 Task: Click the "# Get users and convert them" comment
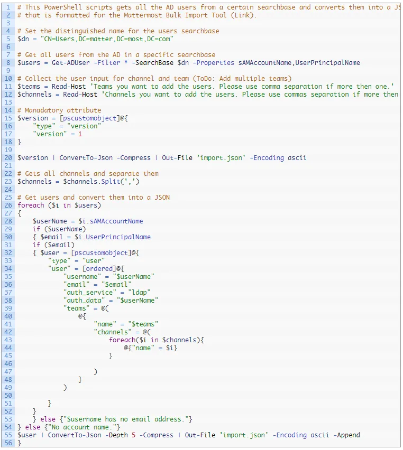94,198
